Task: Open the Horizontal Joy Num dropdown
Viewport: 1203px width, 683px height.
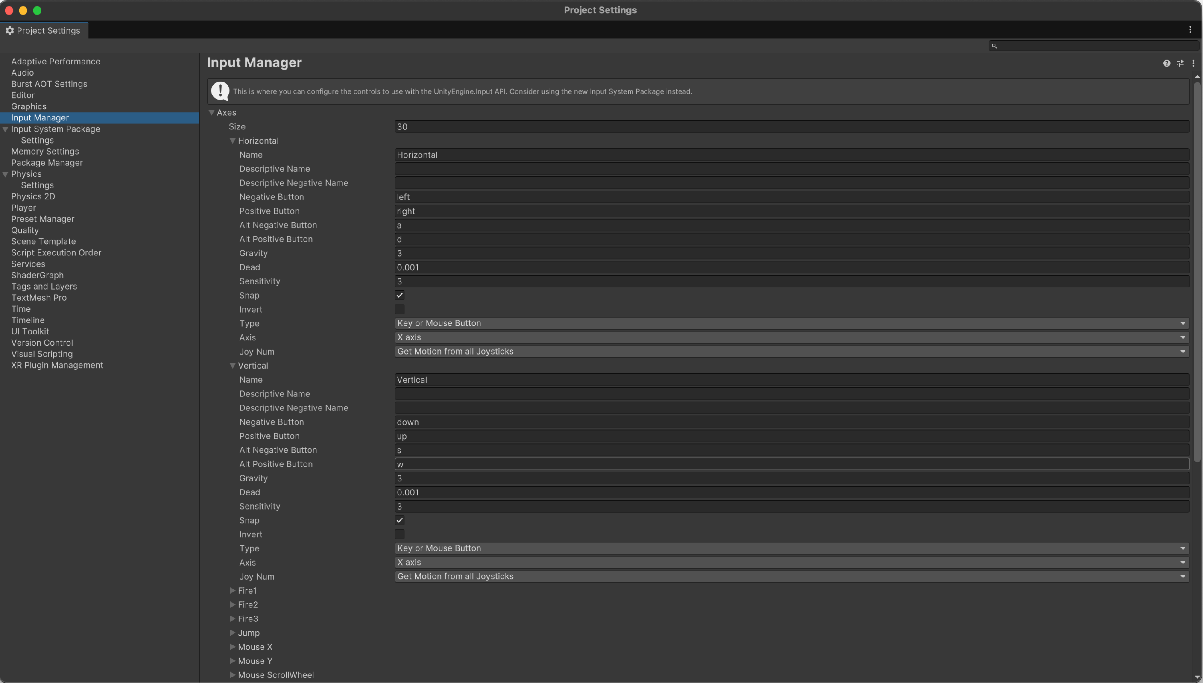Action: [792, 352]
